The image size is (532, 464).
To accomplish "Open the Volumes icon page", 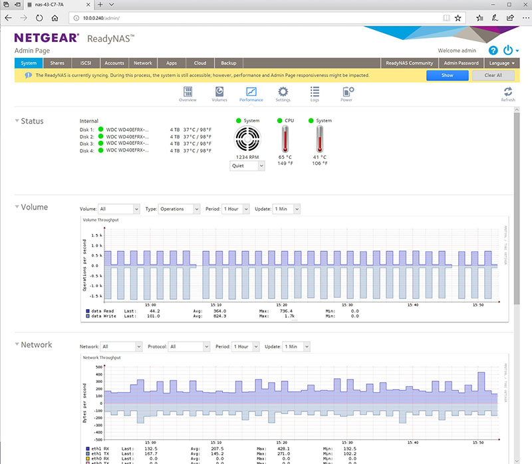I will [219, 94].
